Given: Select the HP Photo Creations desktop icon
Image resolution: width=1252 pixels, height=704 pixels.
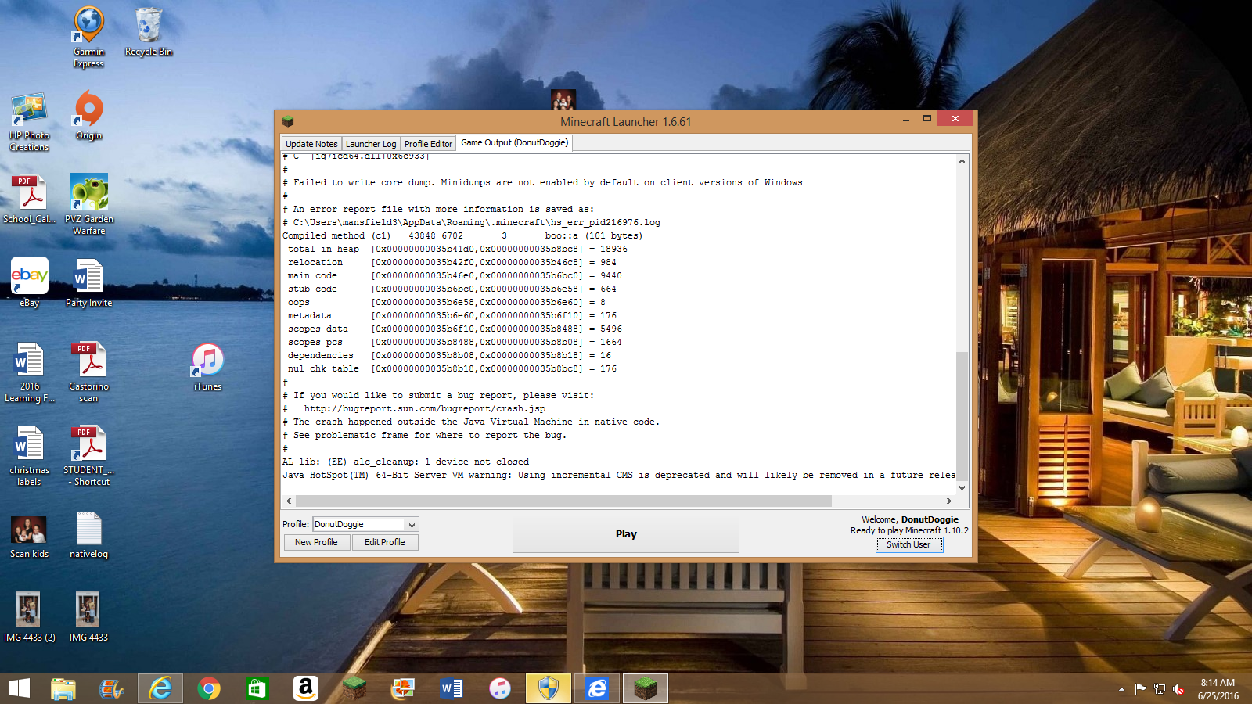Looking at the screenshot, I should click(x=29, y=121).
